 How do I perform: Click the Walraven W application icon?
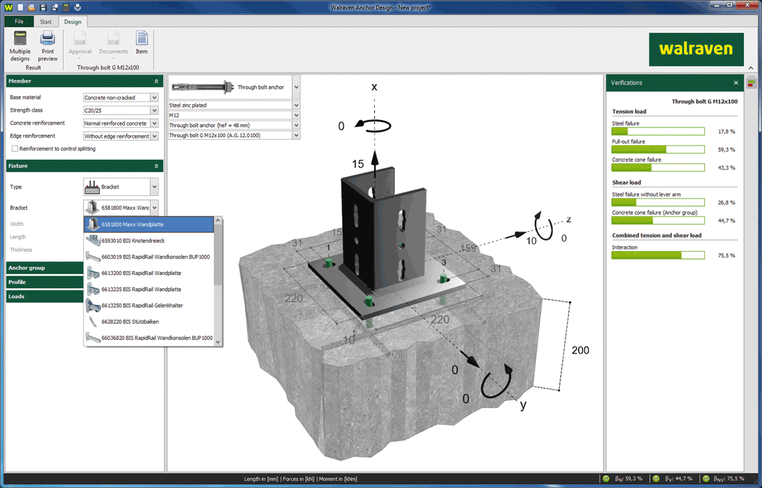[x=9, y=7]
